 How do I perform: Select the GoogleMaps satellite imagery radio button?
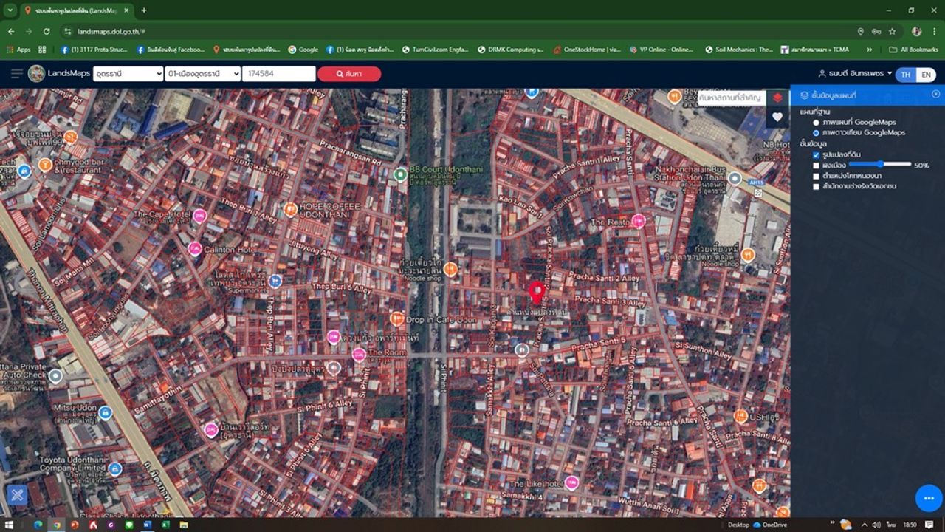click(x=816, y=133)
